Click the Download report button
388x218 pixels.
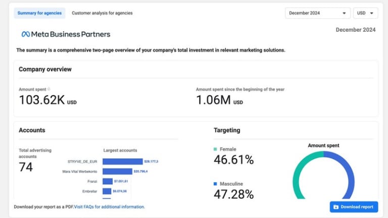tap(354, 207)
